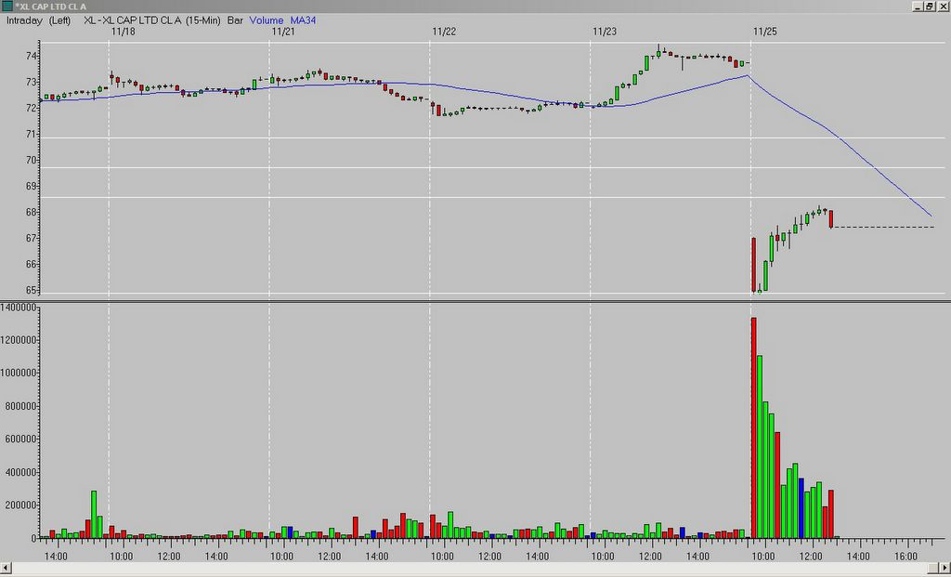Viewport: 951px width, 577px height.
Task: Click the '(Left)' label in chart header
Action: point(60,20)
